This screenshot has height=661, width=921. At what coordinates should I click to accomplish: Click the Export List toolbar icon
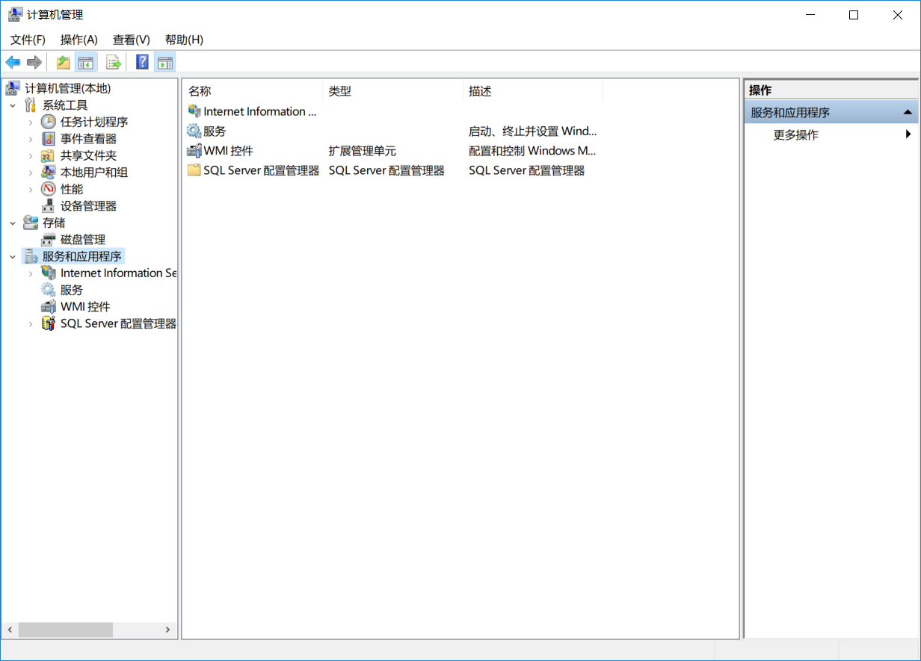point(114,62)
